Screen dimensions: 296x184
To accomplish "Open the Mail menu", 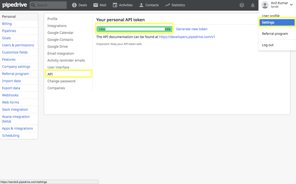I will click(100, 5).
